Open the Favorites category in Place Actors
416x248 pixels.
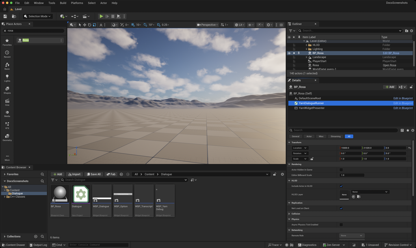pyautogui.click(x=7, y=42)
